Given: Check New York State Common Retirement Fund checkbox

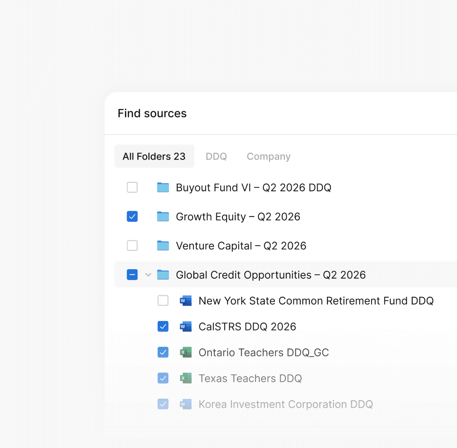Looking at the screenshot, I should (x=163, y=301).
